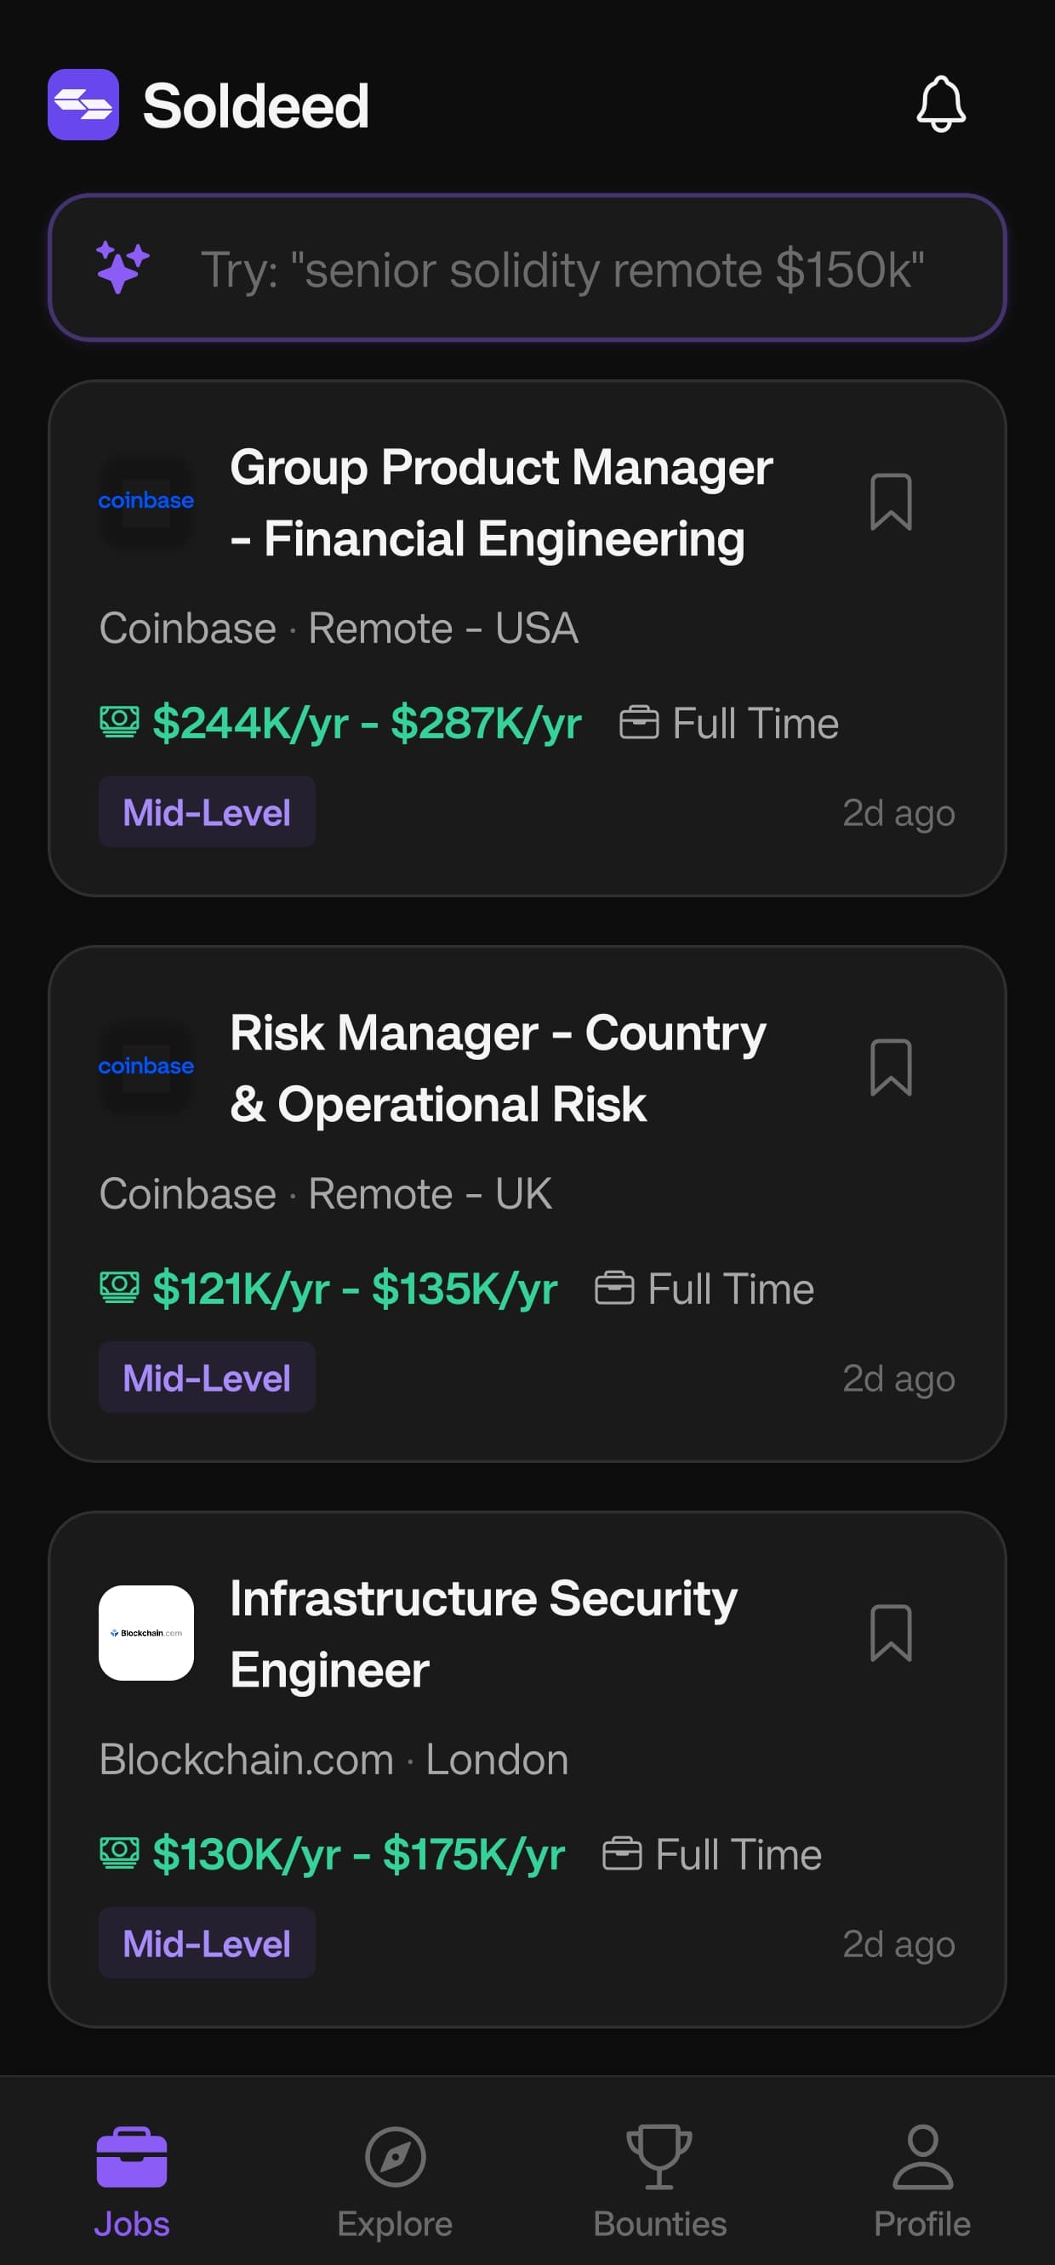Screen dimensions: 1055x2265
Task: Click the Blockchain.com company logo
Action: (146, 1633)
